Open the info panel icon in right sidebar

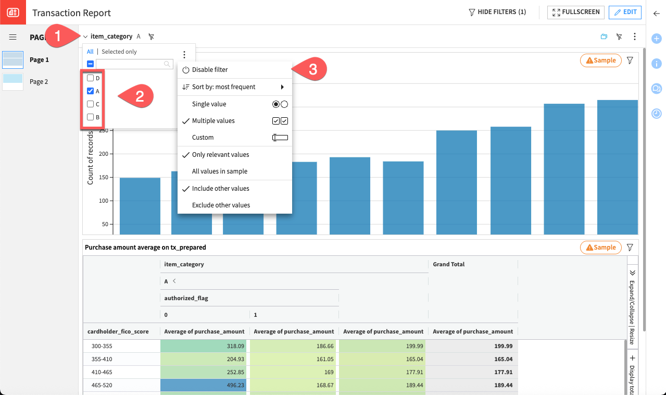(656, 63)
